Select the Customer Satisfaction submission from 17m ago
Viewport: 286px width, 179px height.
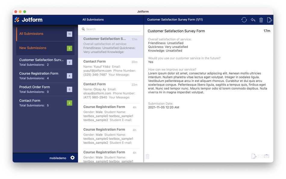point(110,46)
